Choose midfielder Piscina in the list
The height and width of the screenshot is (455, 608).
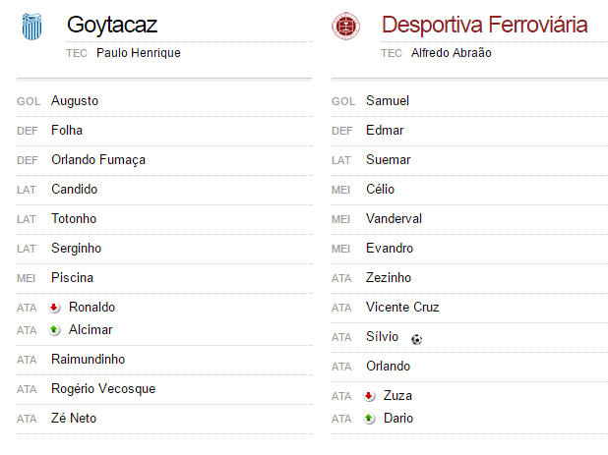pyautogui.click(x=73, y=278)
